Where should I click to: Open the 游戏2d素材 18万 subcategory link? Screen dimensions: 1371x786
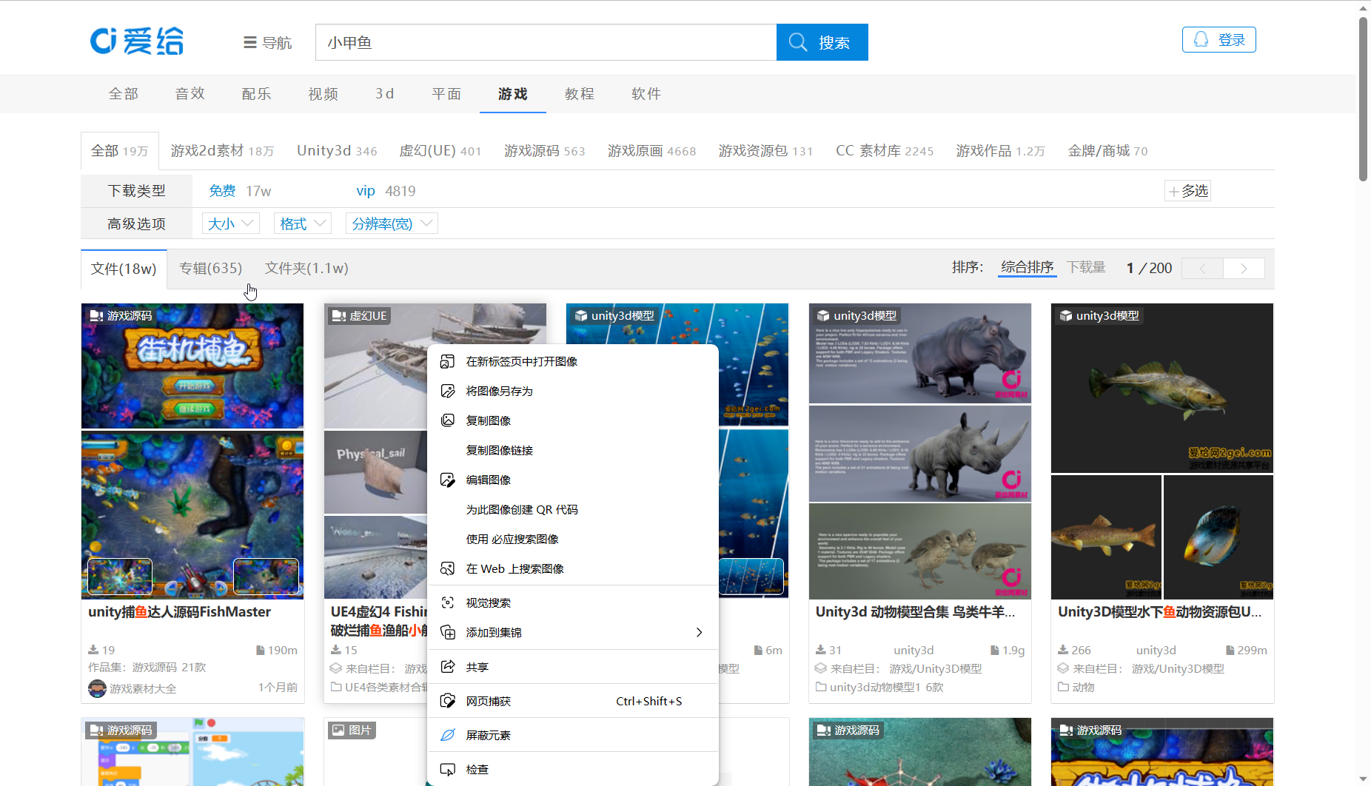[222, 151]
